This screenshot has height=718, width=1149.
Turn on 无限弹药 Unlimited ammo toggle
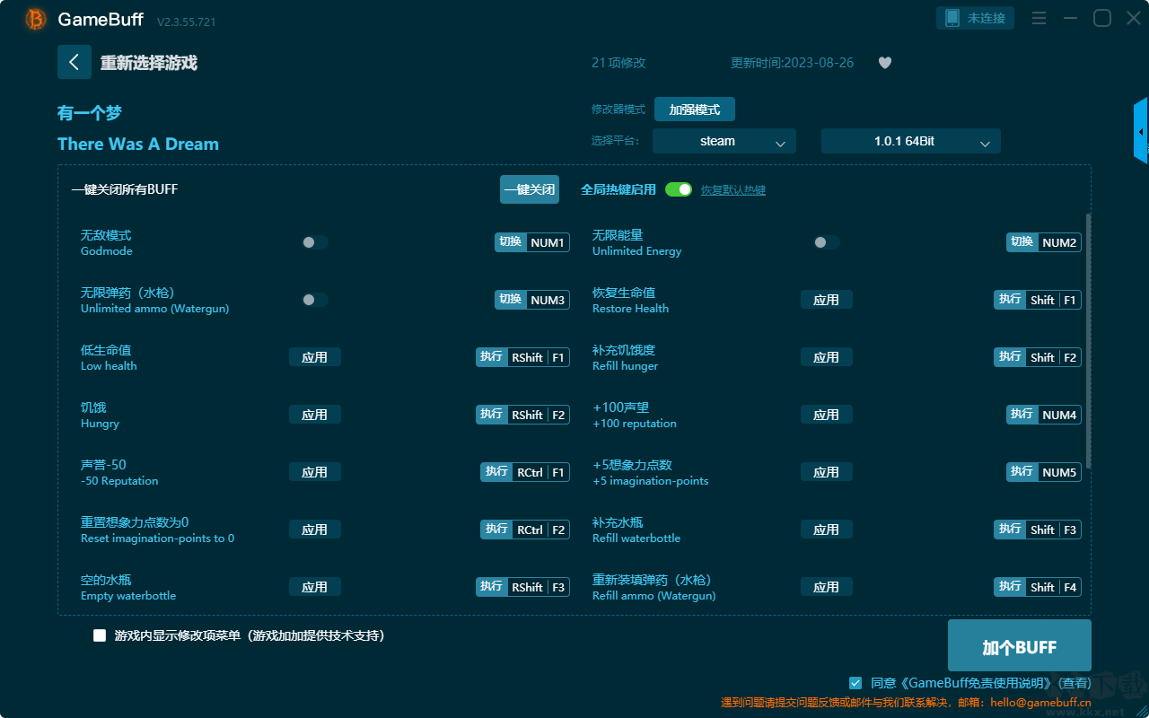click(x=315, y=300)
